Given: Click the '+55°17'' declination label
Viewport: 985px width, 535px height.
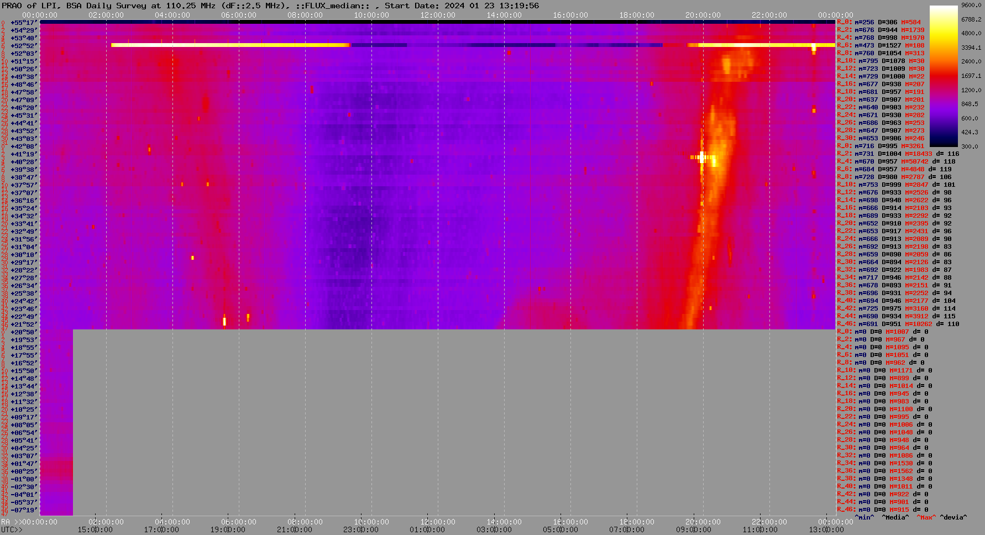Looking at the screenshot, I should click(24, 23).
